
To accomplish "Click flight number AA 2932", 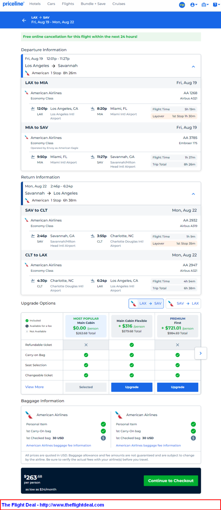I will [190, 220].
